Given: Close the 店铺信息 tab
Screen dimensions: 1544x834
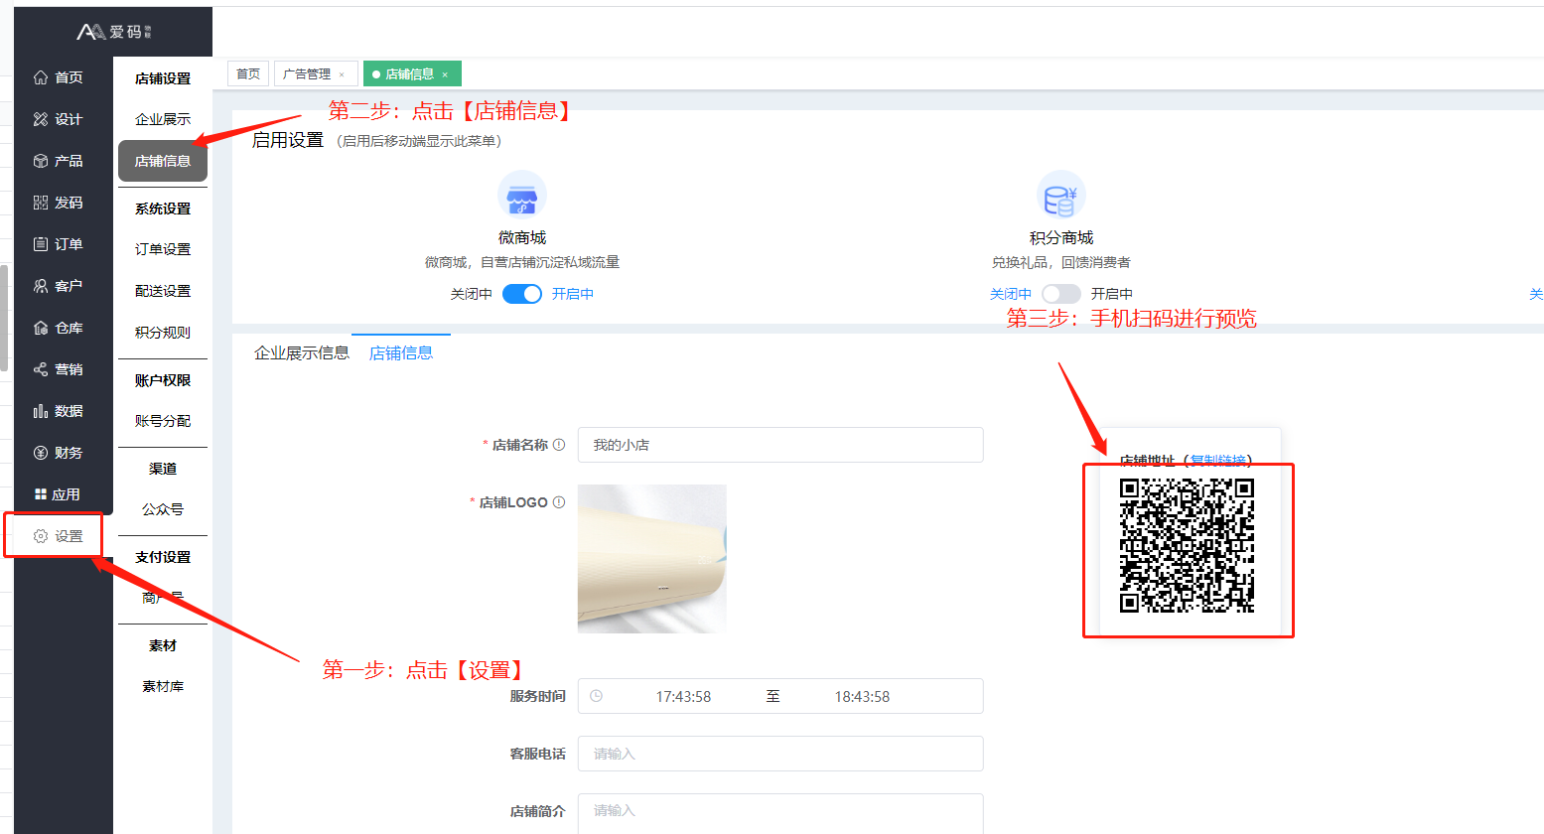Looking at the screenshot, I should tap(445, 74).
